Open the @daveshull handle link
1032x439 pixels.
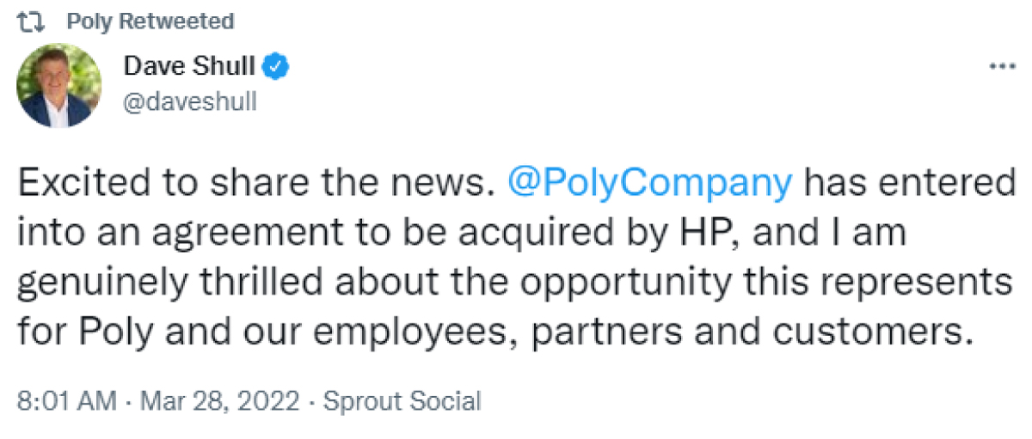coord(191,101)
